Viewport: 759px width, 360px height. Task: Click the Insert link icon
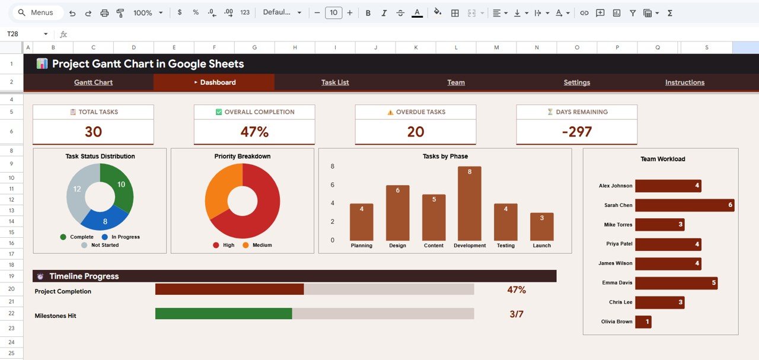[585, 11]
